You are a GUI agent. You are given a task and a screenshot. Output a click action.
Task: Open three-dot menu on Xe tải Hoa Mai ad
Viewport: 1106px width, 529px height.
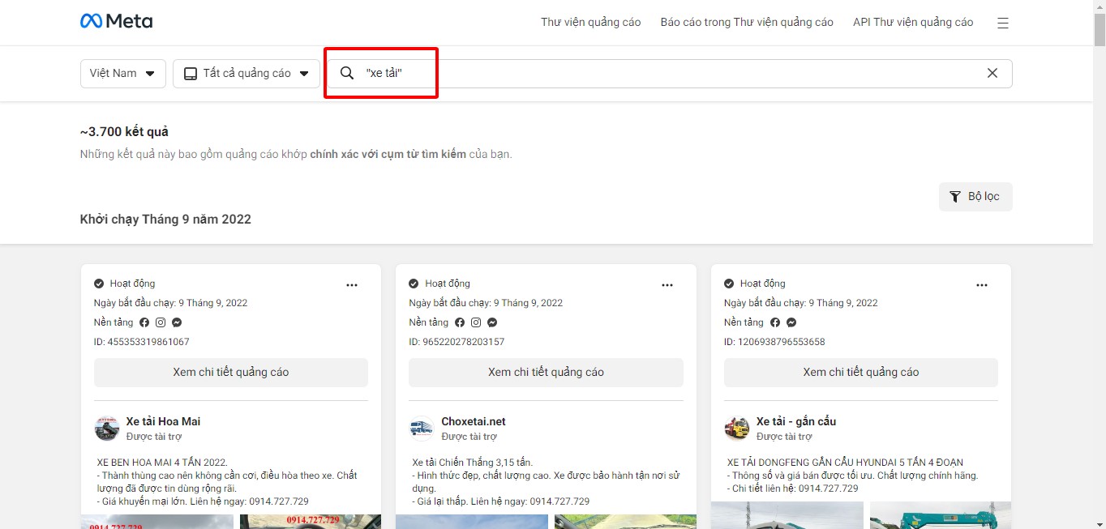coord(352,285)
